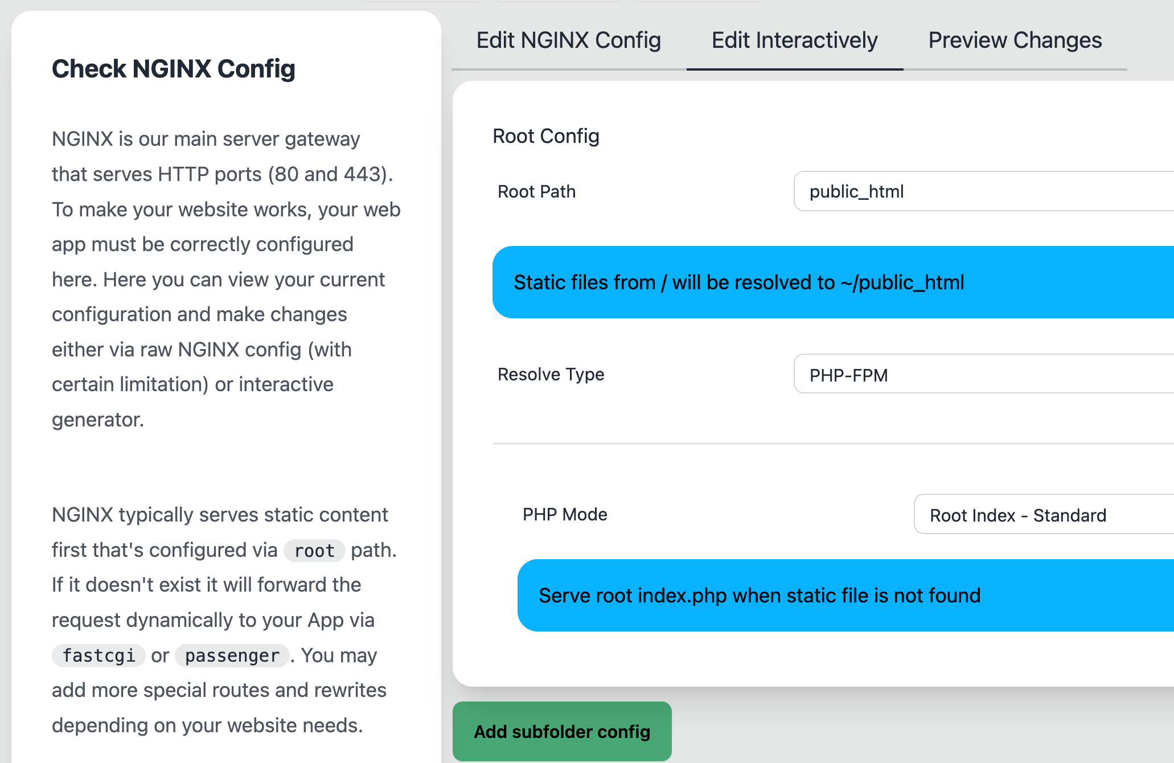Viewport: 1174px width, 763px height.
Task: Click the 'root' inline code tag
Action: (x=314, y=551)
